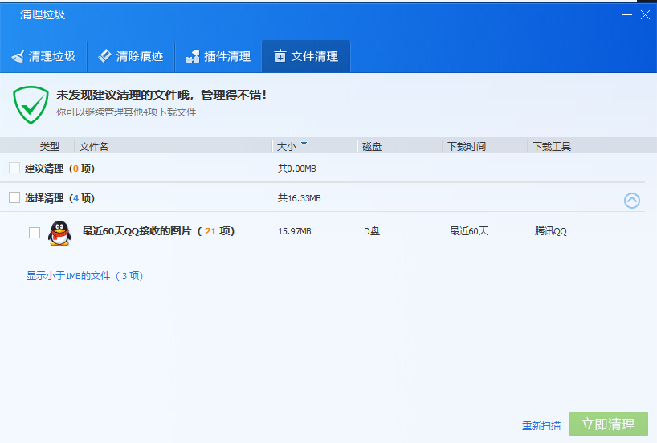Viewport: 657px width, 443px height.
Task: Open the 插件清理 tab
Action: tap(218, 56)
